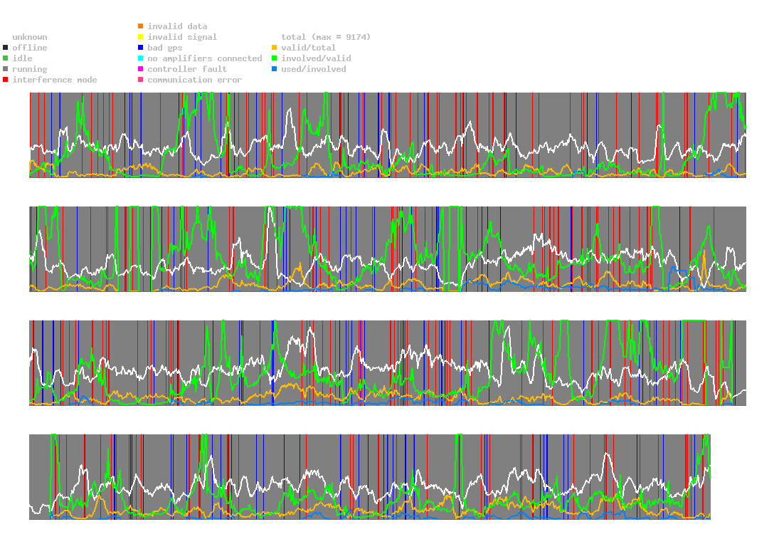The width and height of the screenshot is (779, 544).
Task: Click the blue used/involved line swatch
Action: (275, 69)
